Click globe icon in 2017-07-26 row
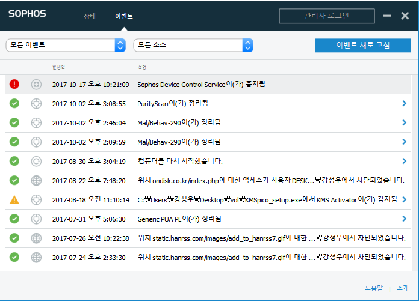The width and height of the screenshot is (419, 302). 36,238
